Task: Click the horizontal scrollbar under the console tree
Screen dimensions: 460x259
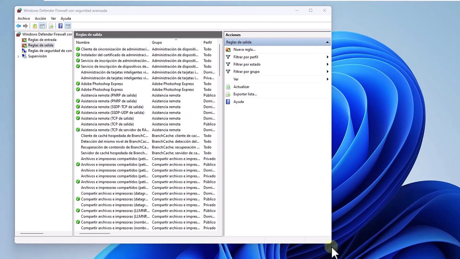Action: pyautogui.click(x=32, y=233)
